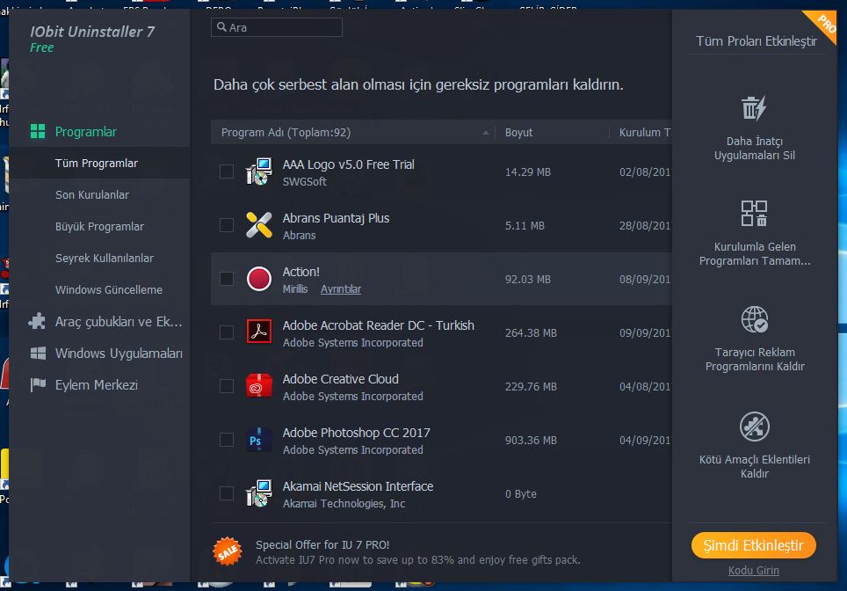
Task: Click inside the Ara search field
Action: (277, 27)
